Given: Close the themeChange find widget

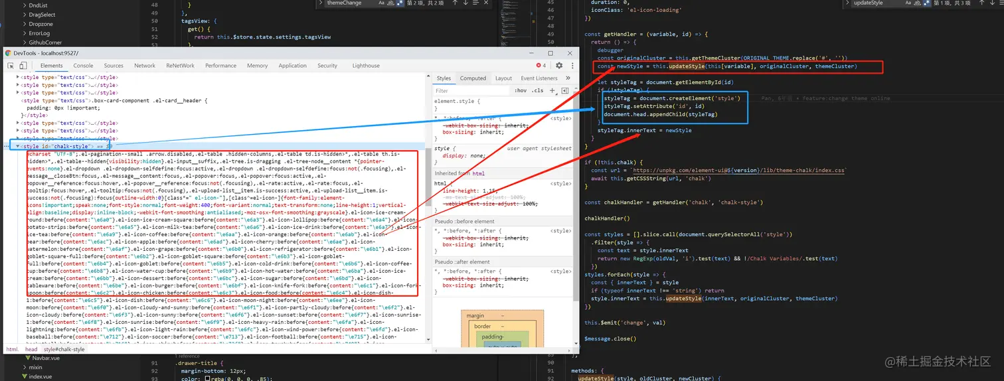Looking at the screenshot, I should [487, 3].
